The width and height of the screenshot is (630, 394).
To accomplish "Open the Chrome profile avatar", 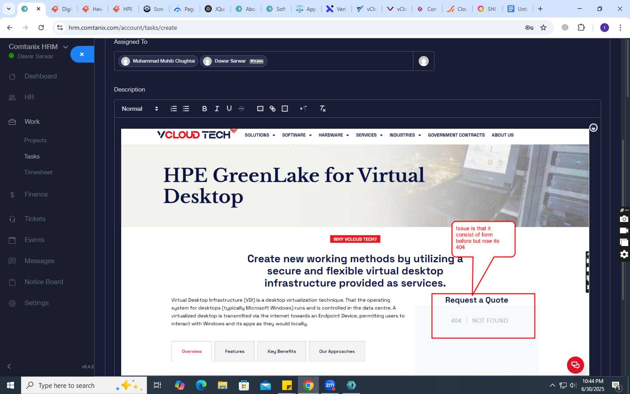I will click(605, 28).
